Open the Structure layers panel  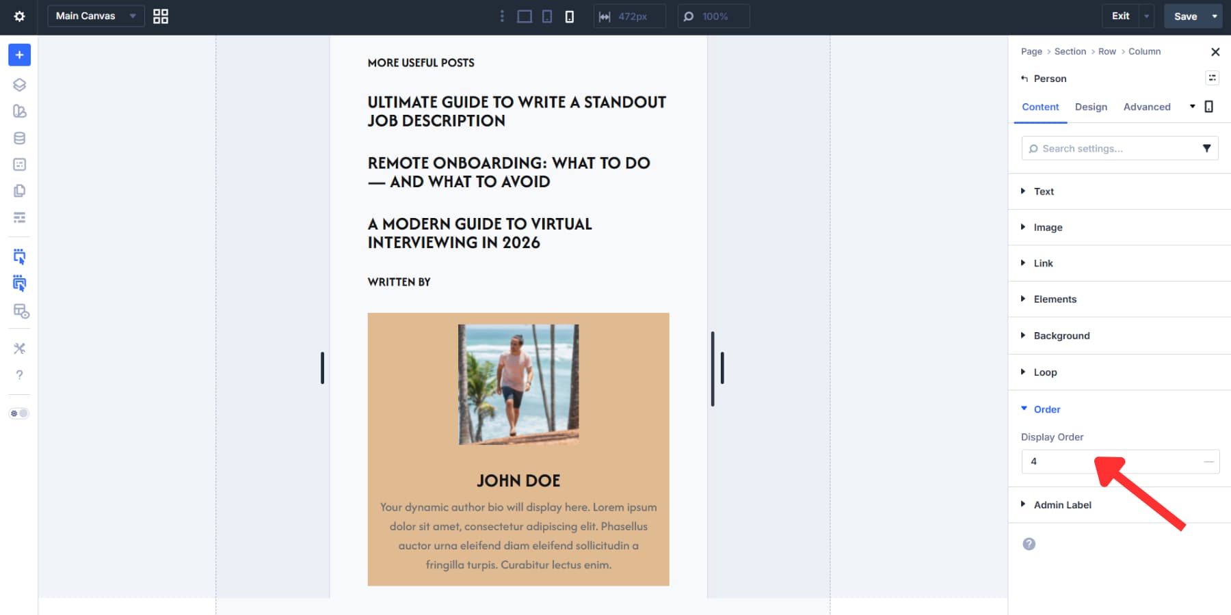click(19, 85)
